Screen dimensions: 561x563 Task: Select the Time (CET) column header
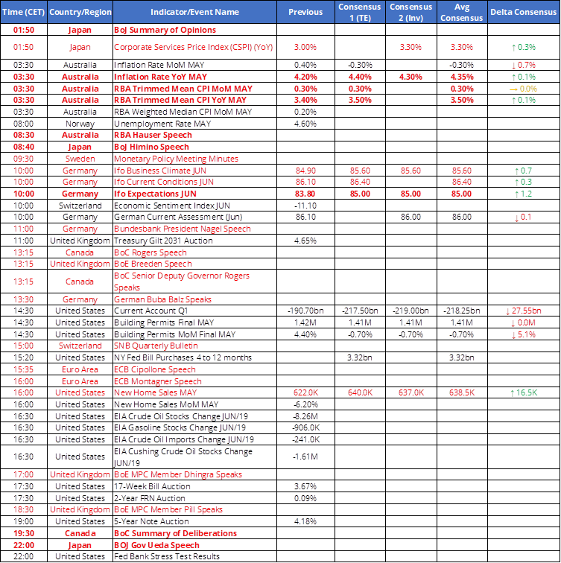24,12
